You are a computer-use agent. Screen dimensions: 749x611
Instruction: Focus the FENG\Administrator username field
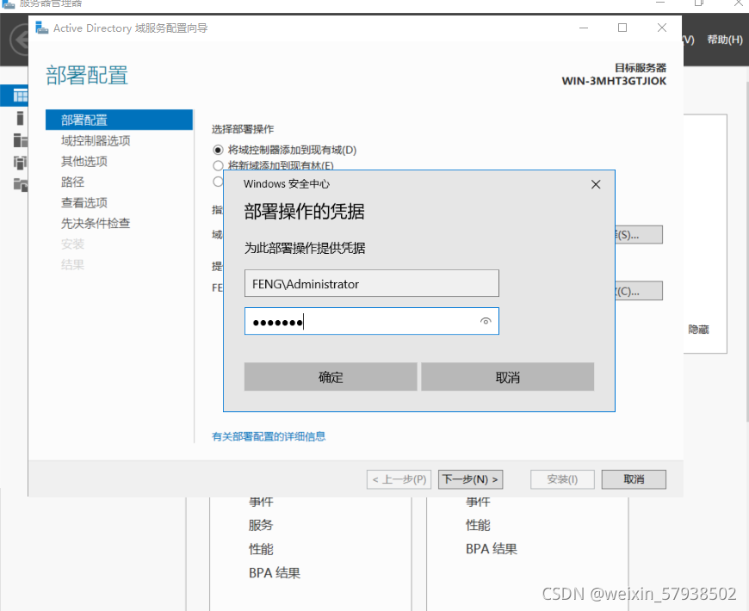pos(372,283)
